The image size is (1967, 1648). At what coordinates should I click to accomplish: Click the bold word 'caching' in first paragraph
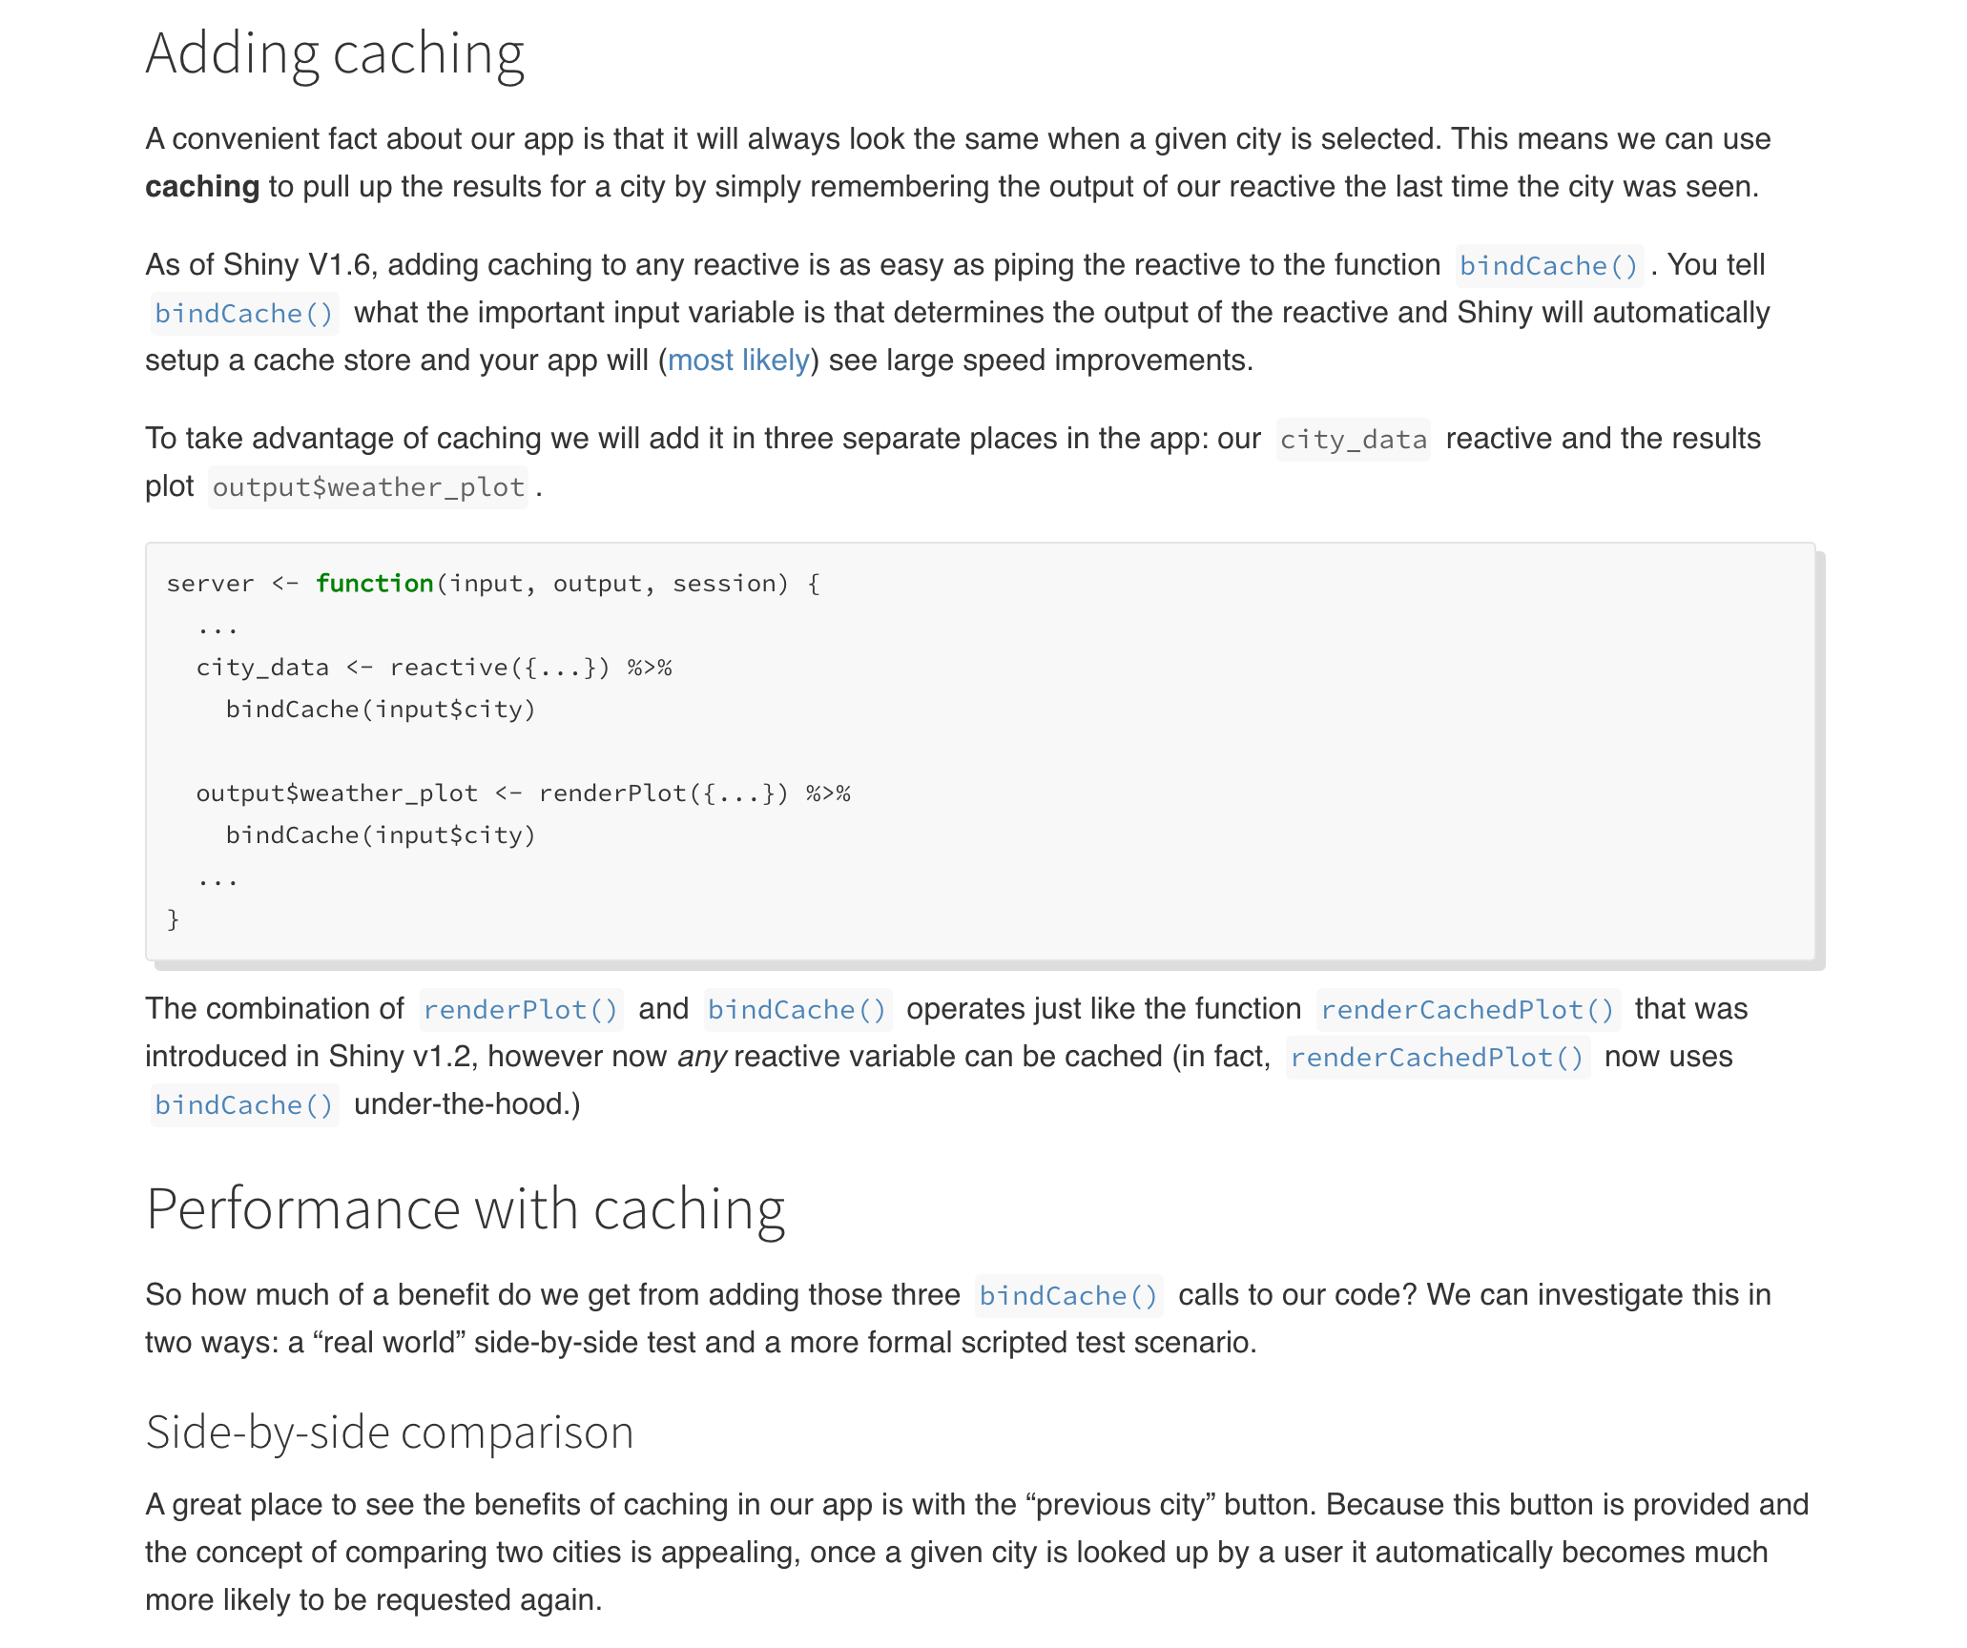(x=202, y=187)
